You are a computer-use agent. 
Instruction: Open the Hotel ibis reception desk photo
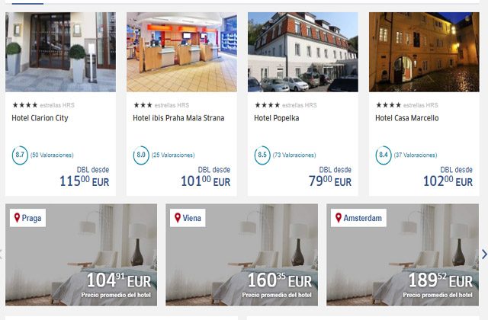tap(181, 52)
